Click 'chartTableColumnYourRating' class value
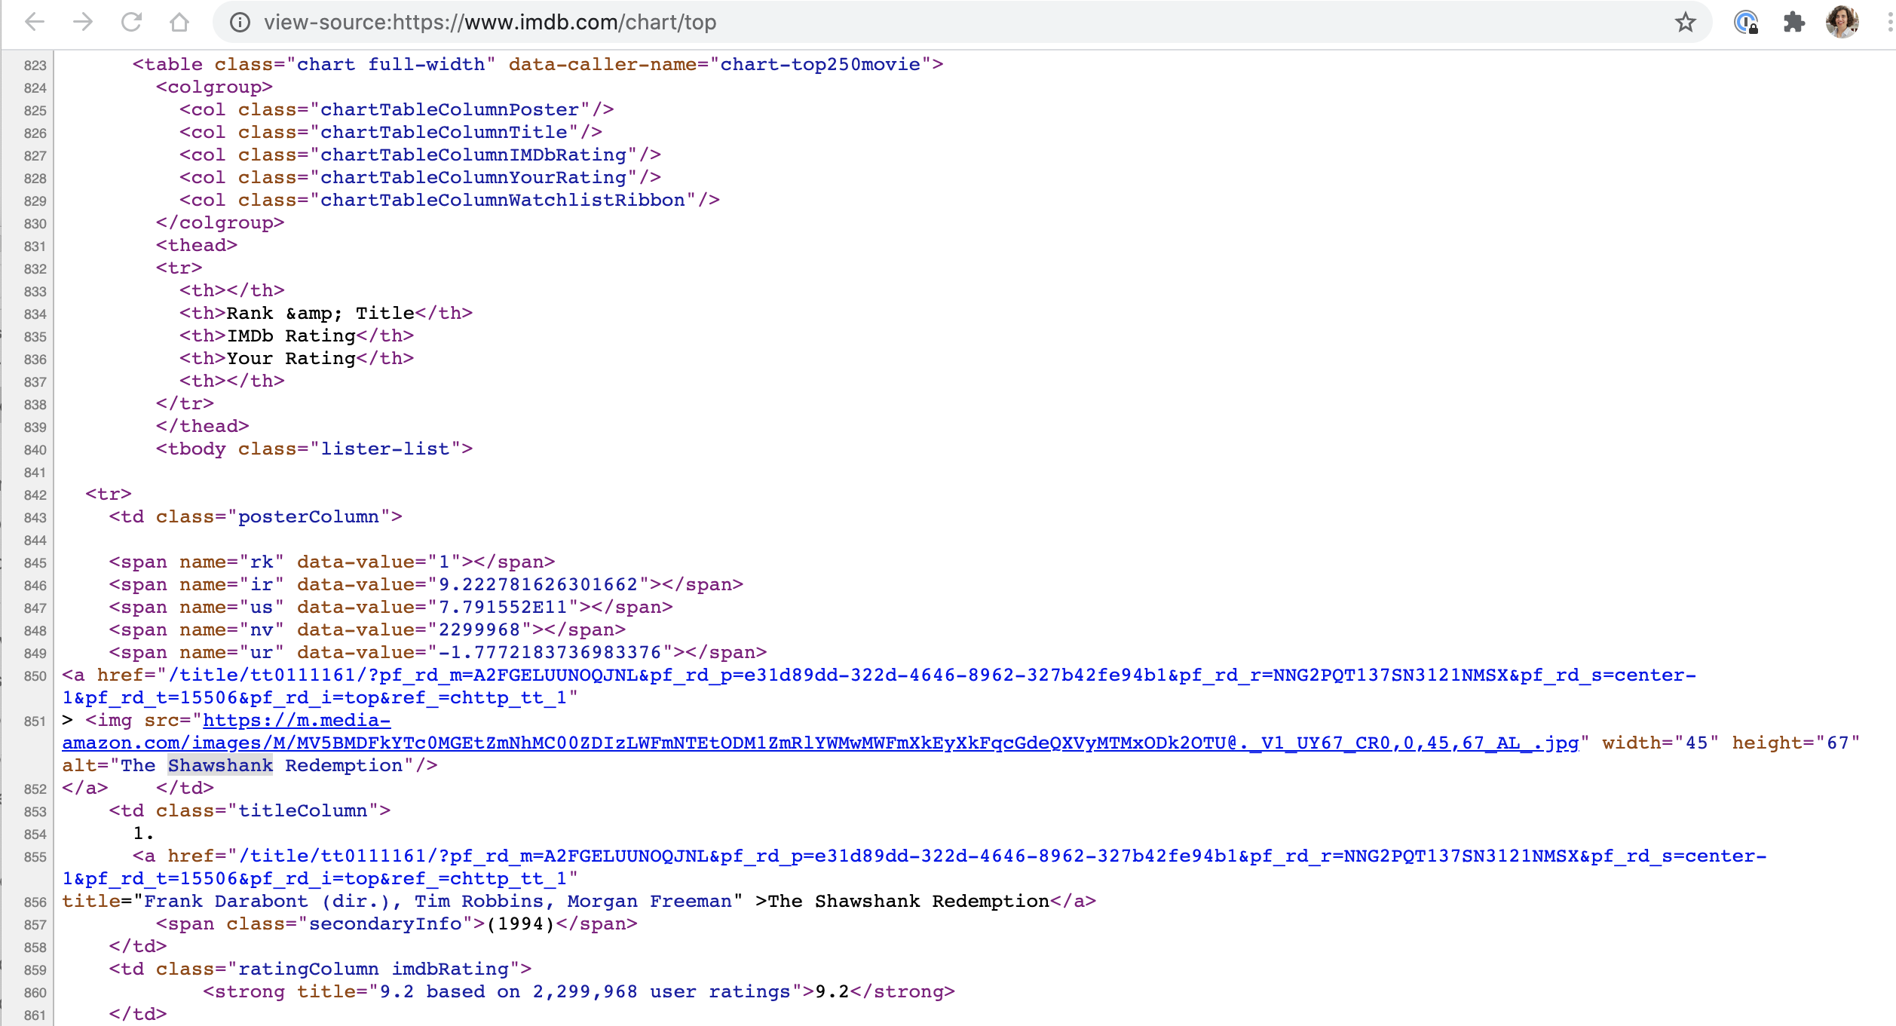The image size is (1896, 1026). [x=473, y=178]
